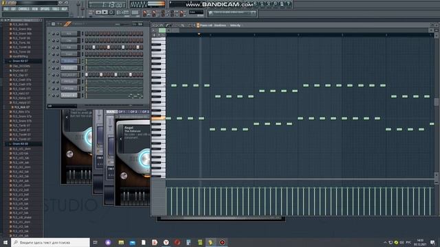Viewport: 440px width, 247px height.
Task: Click the orange highlighted piano key
Action: pos(158,118)
